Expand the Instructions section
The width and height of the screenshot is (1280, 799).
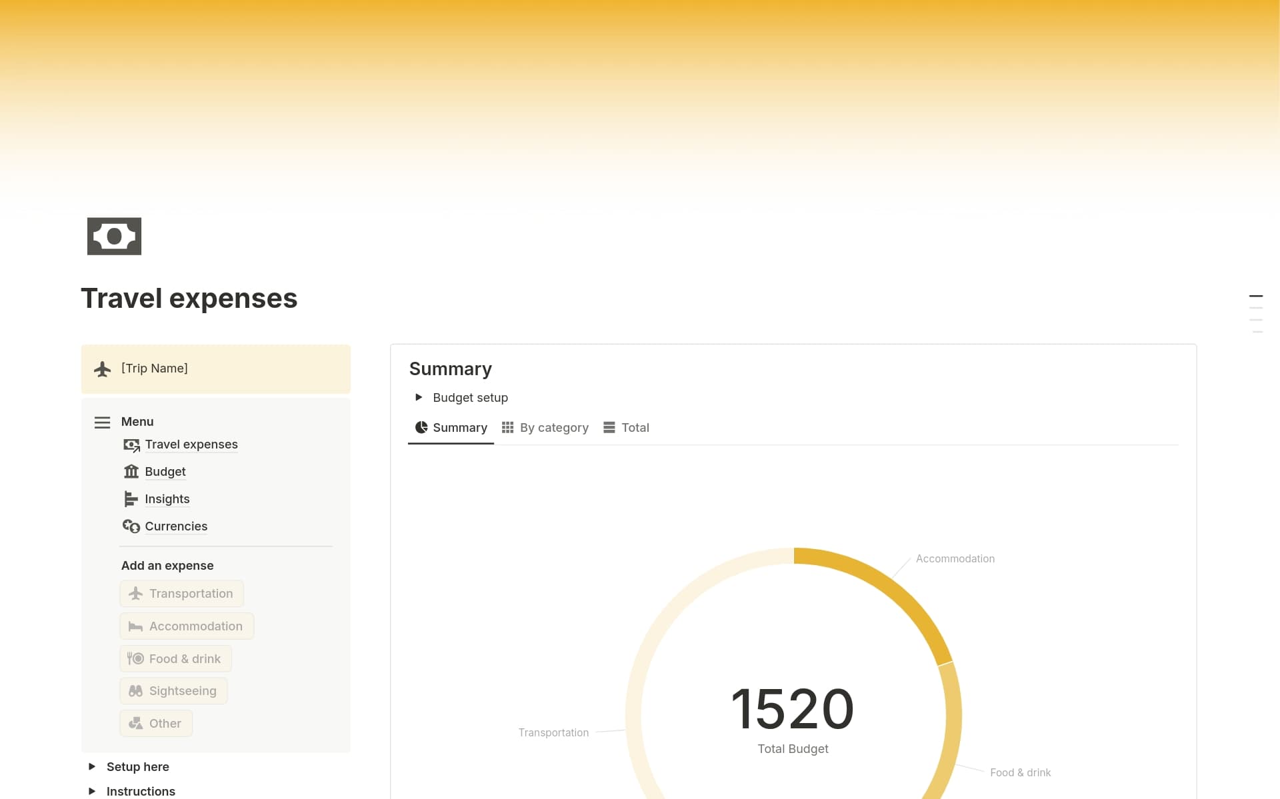(92, 791)
